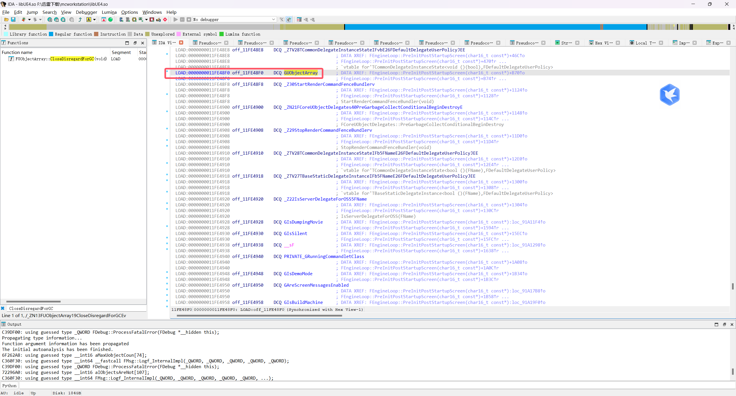Open the hex-view toolbar icon
This screenshot has height=396, width=736.
coord(50,20)
